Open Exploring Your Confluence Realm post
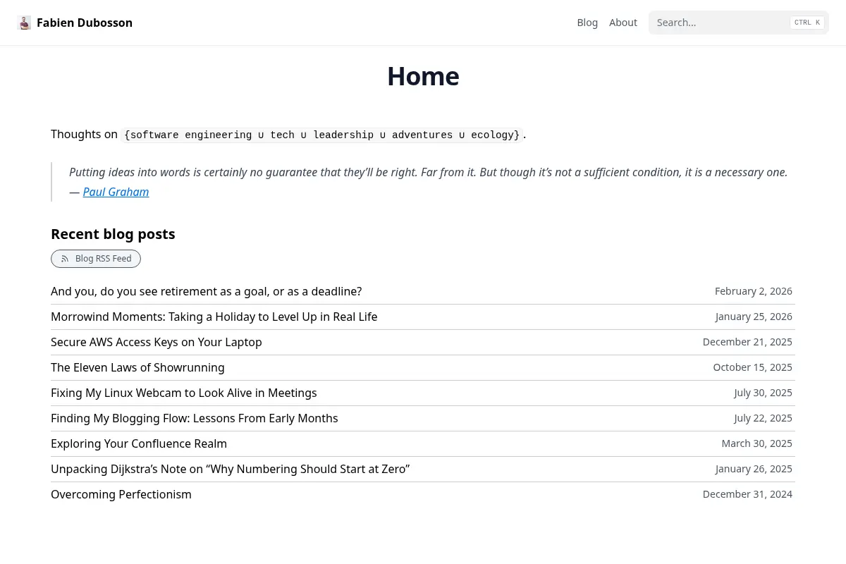 [139, 443]
